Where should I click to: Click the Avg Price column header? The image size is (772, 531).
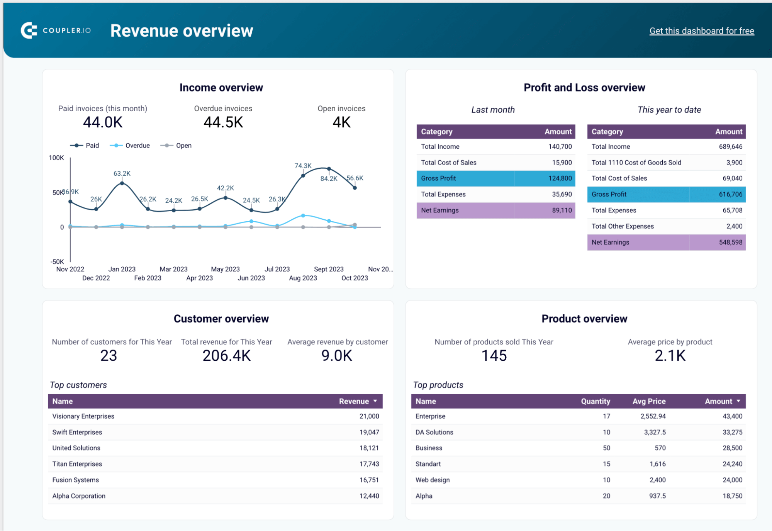click(649, 401)
